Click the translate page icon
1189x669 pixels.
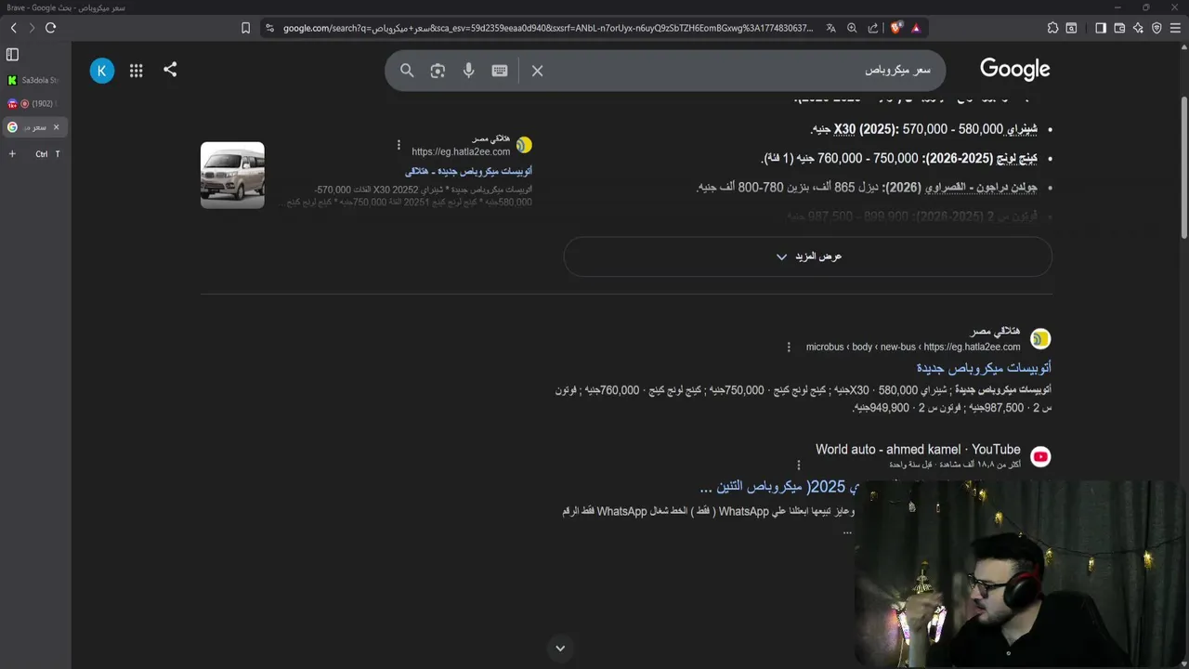[x=831, y=28]
